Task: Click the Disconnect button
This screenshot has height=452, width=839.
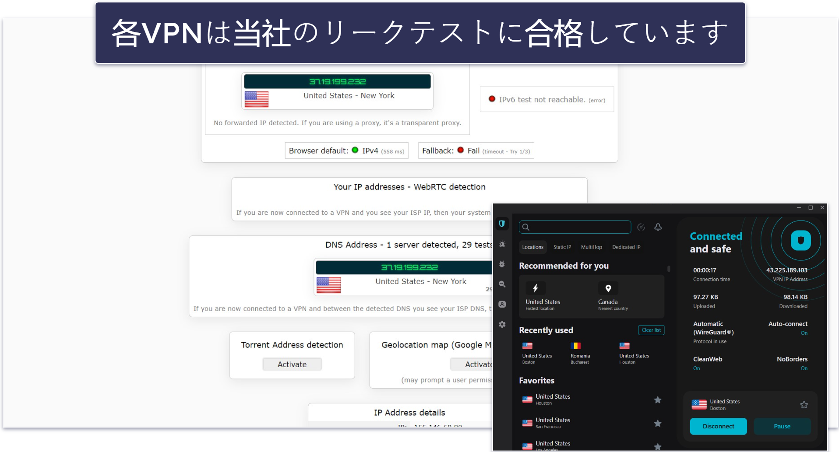Action: 718,426
